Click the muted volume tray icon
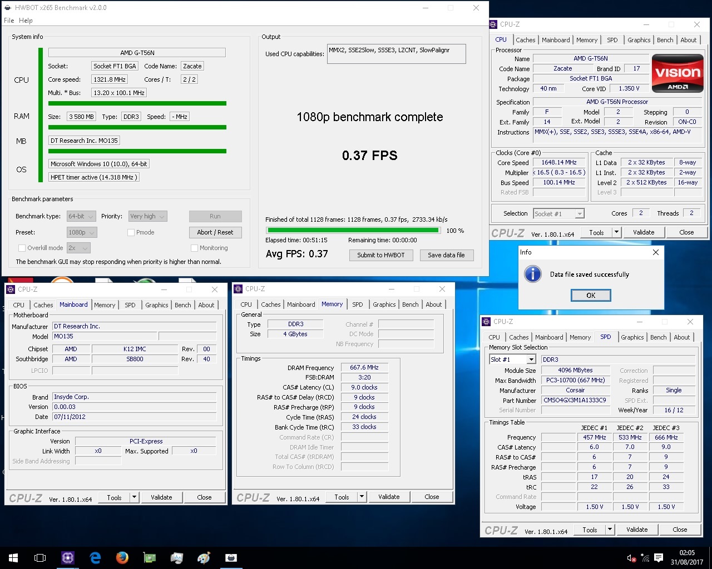The height and width of the screenshot is (569, 712). [x=631, y=558]
